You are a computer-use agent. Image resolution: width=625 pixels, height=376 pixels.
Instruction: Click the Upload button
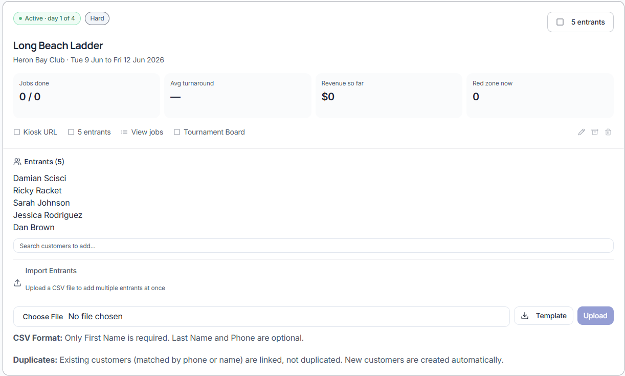pos(595,316)
